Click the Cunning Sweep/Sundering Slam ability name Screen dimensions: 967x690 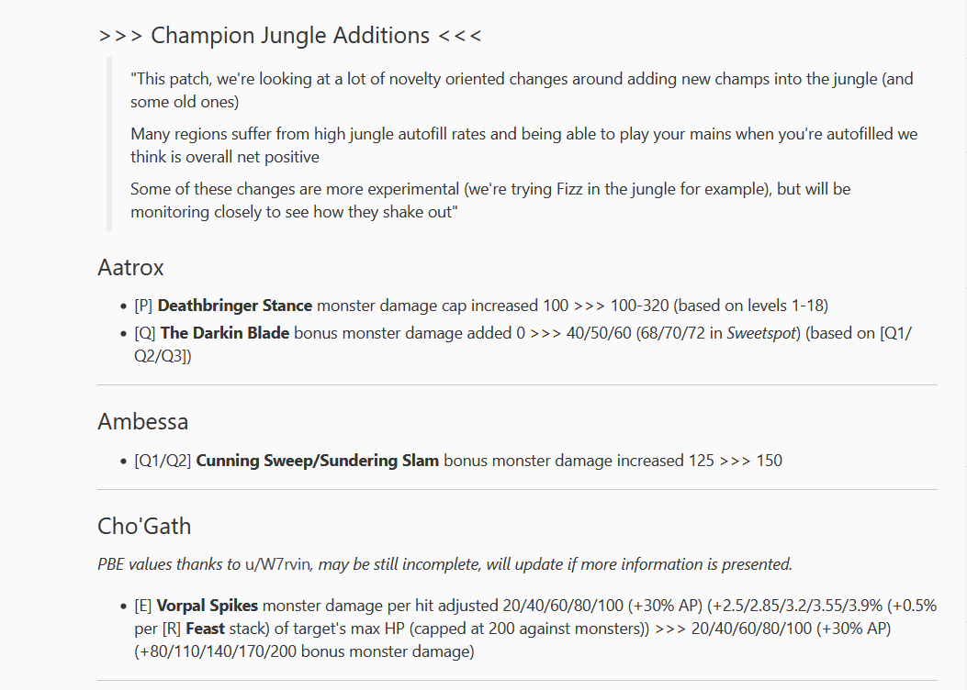(317, 461)
